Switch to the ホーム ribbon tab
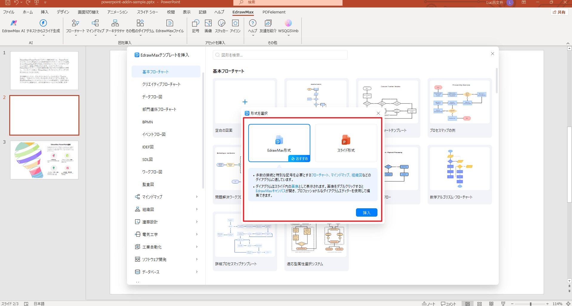The height and width of the screenshot is (306, 572). 28,12
